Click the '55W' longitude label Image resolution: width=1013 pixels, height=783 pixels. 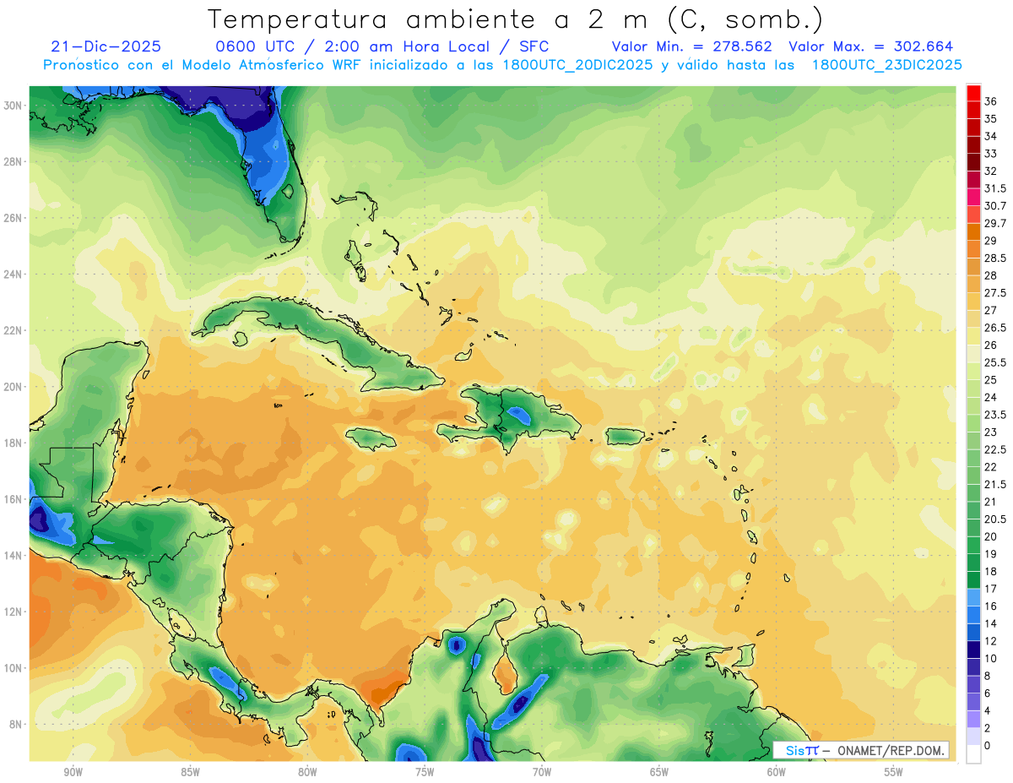[894, 771]
